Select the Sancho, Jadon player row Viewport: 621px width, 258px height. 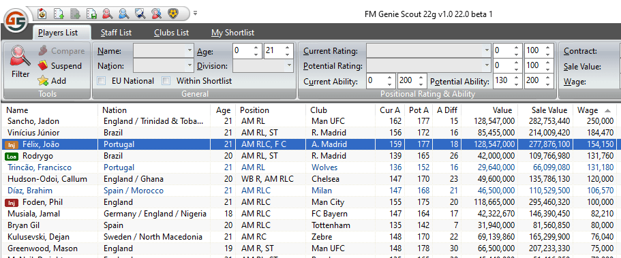coord(311,121)
